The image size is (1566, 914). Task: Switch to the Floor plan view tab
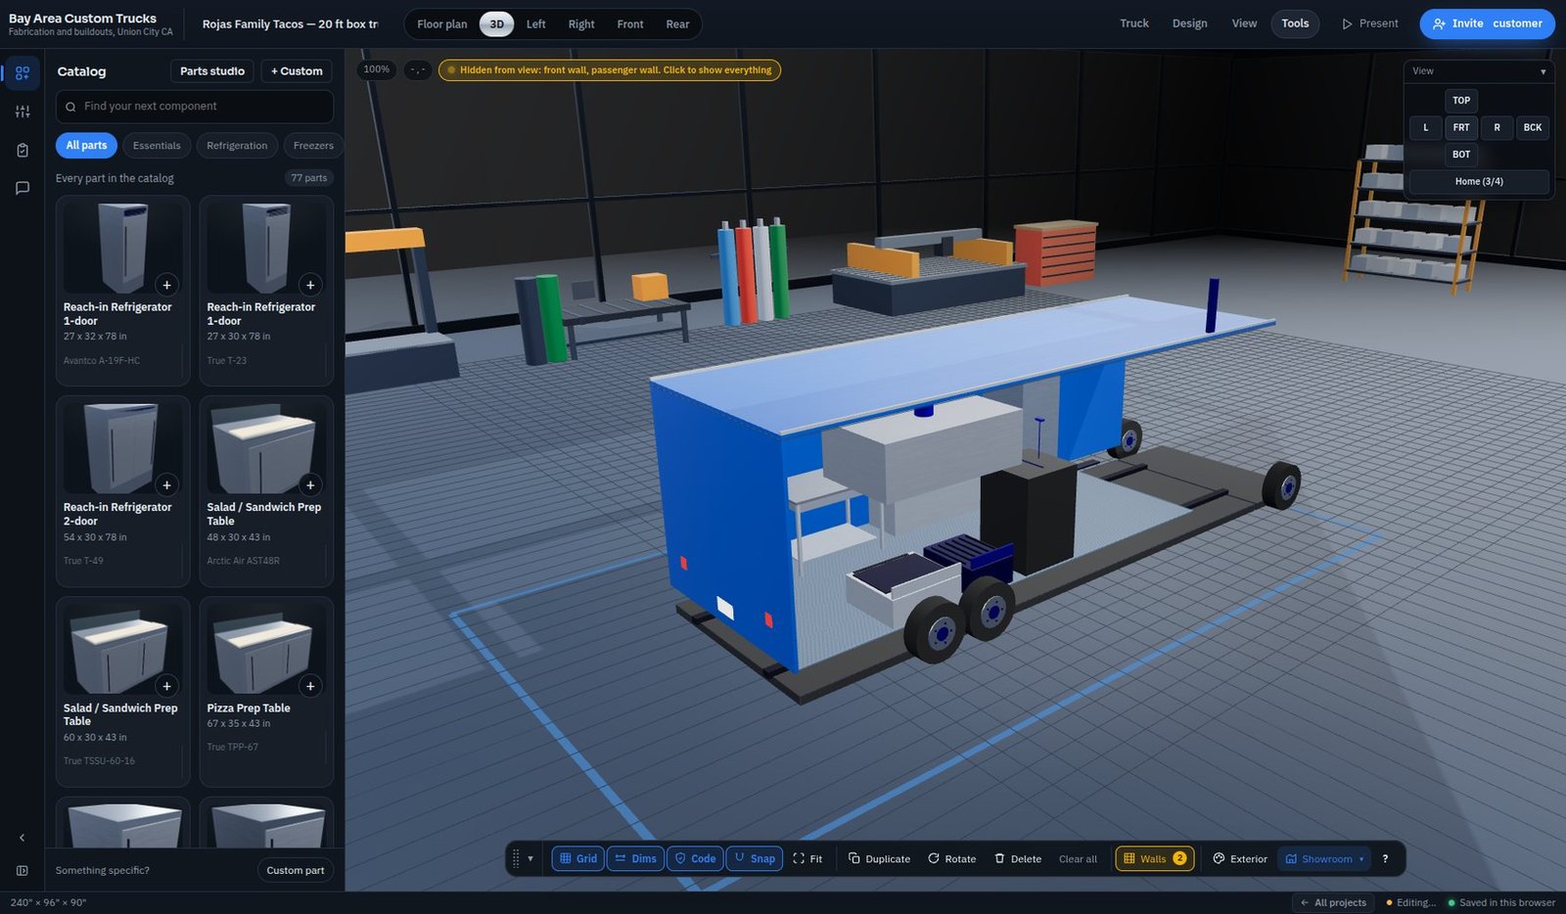[442, 24]
